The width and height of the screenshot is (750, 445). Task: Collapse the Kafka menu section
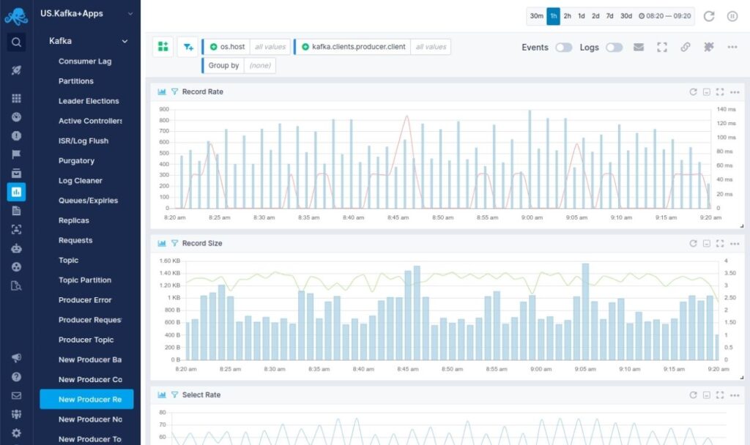125,41
